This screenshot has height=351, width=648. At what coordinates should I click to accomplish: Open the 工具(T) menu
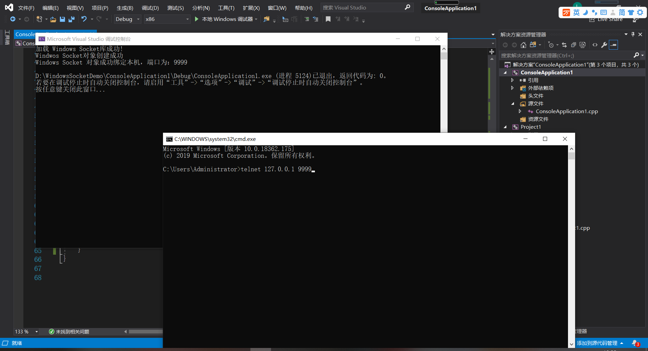(226, 8)
